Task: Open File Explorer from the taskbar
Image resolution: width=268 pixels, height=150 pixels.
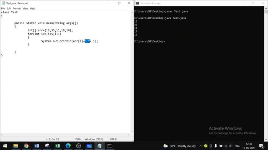Action: (16, 146)
